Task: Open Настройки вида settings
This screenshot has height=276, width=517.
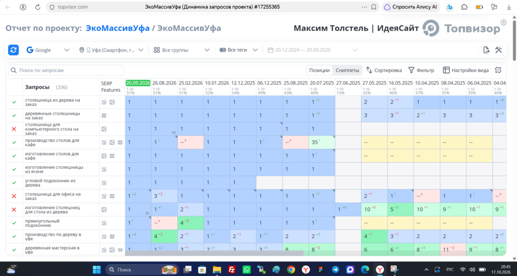Action: (x=466, y=70)
